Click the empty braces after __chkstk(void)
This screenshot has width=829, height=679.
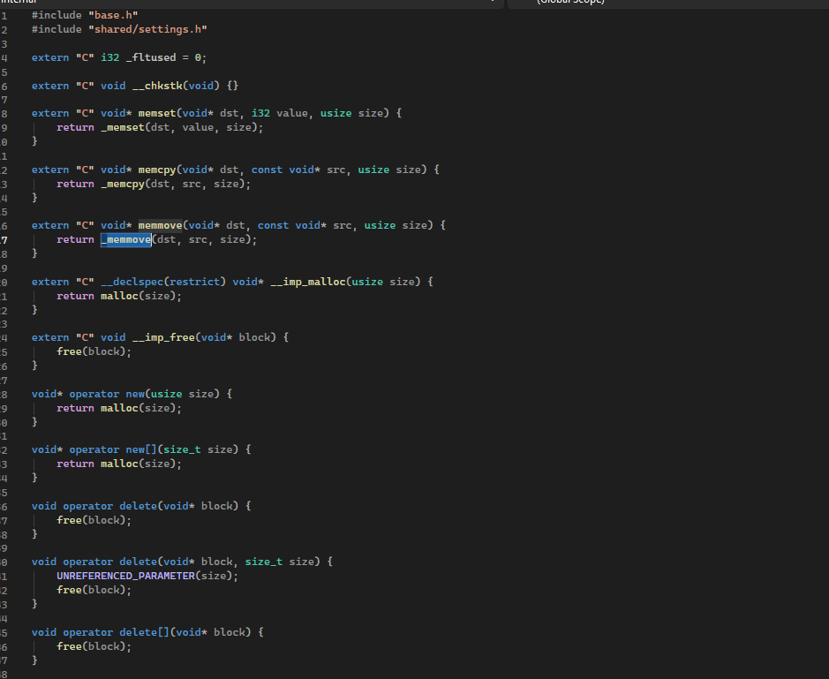(x=232, y=86)
